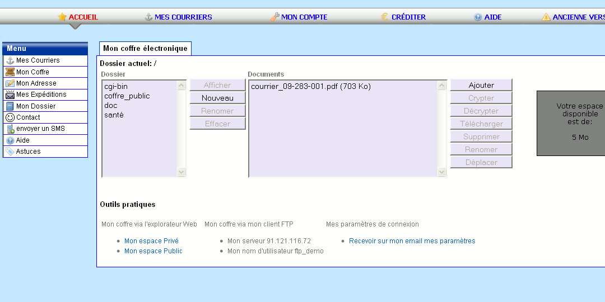The height and width of the screenshot is (302, 605).
Task: Click the Déplacer button
Action: [481, 162]
